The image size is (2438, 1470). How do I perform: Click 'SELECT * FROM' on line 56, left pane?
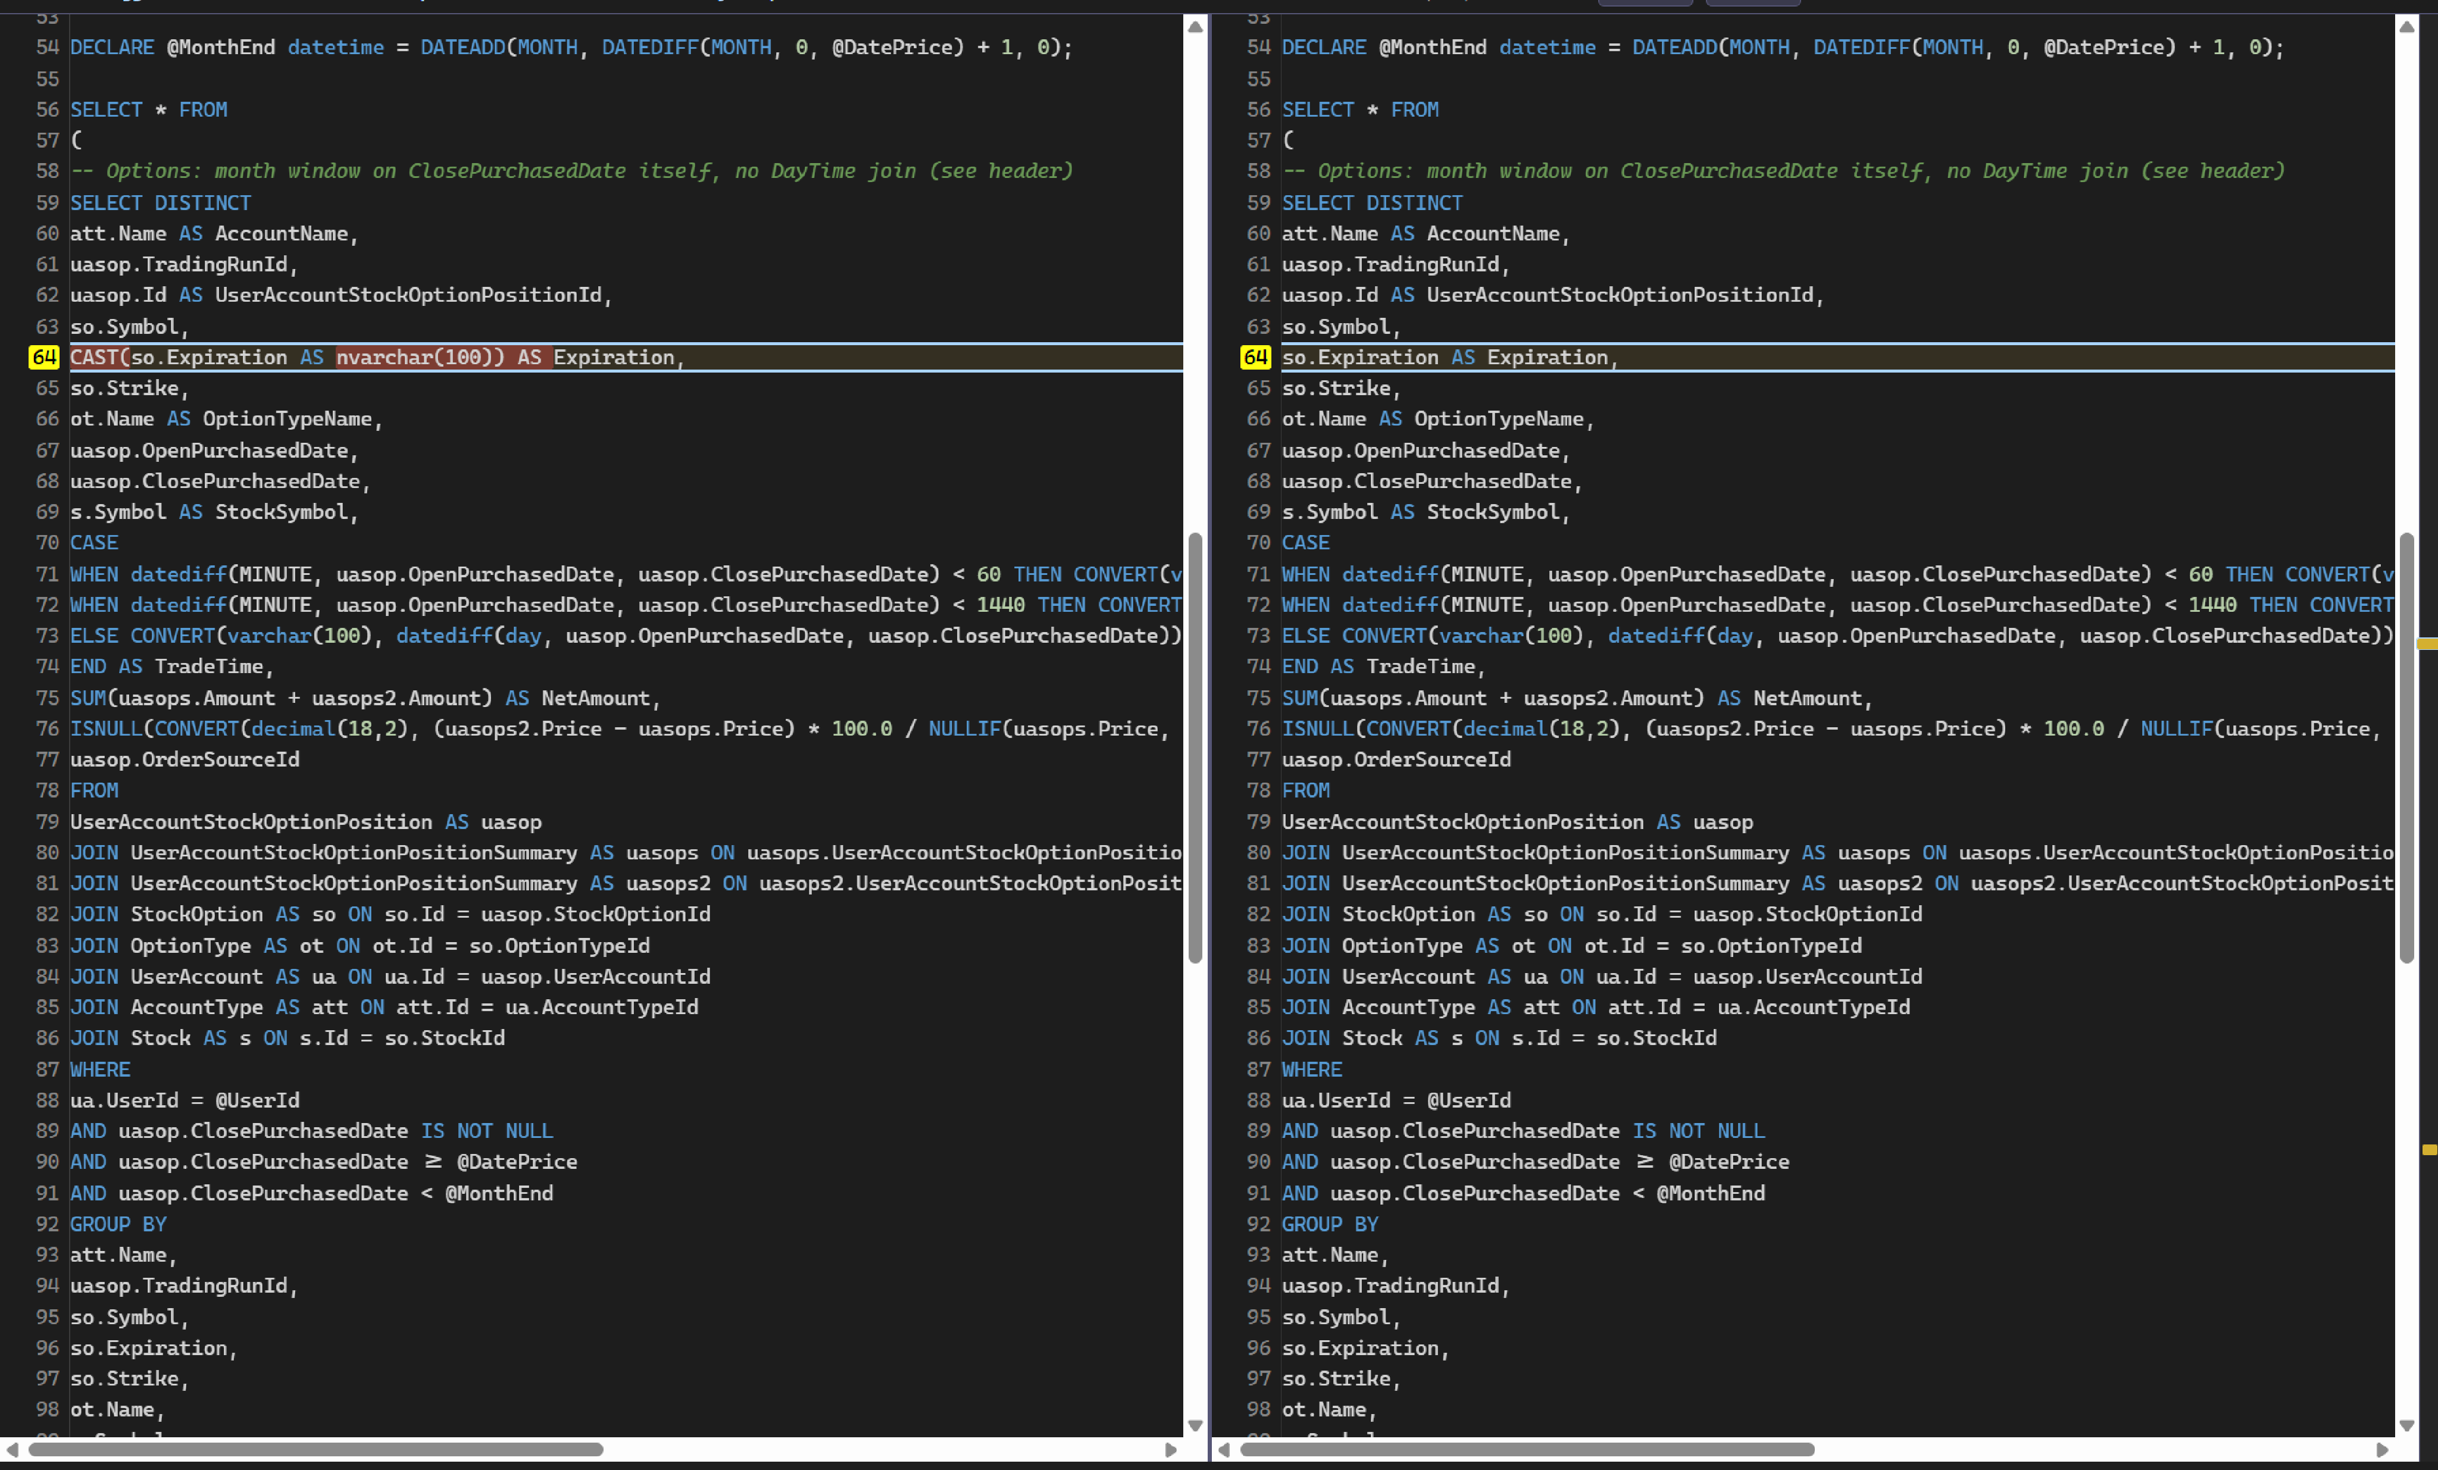[x=148, y=110]
